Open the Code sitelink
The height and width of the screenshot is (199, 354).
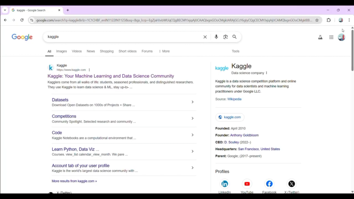pyautogui.click(x=57, y=133)
